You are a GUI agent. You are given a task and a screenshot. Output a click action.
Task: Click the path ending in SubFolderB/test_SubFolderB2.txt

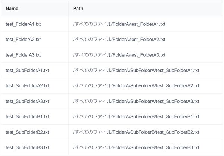click(x=136, y=132)
